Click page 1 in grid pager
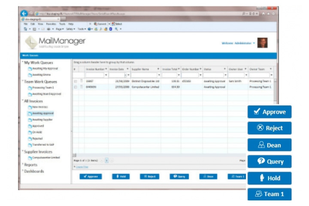Viewport: 309px width, 206px height. tap(106, 161)
